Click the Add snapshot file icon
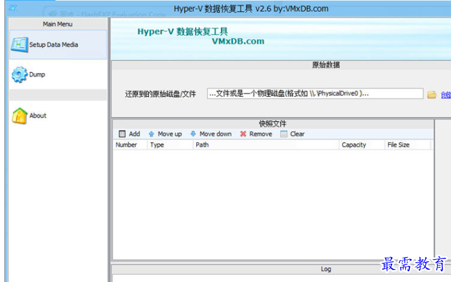The image size is (451, 282). (x=122, y=134)
